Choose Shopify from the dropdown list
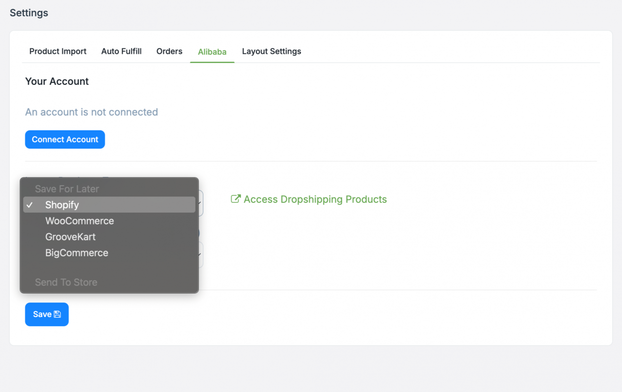622x392 pixels. coord(109,205)
